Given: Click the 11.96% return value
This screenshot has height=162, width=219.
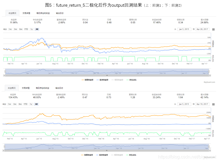Looking at the screenshot, I should tap(14, 22).
